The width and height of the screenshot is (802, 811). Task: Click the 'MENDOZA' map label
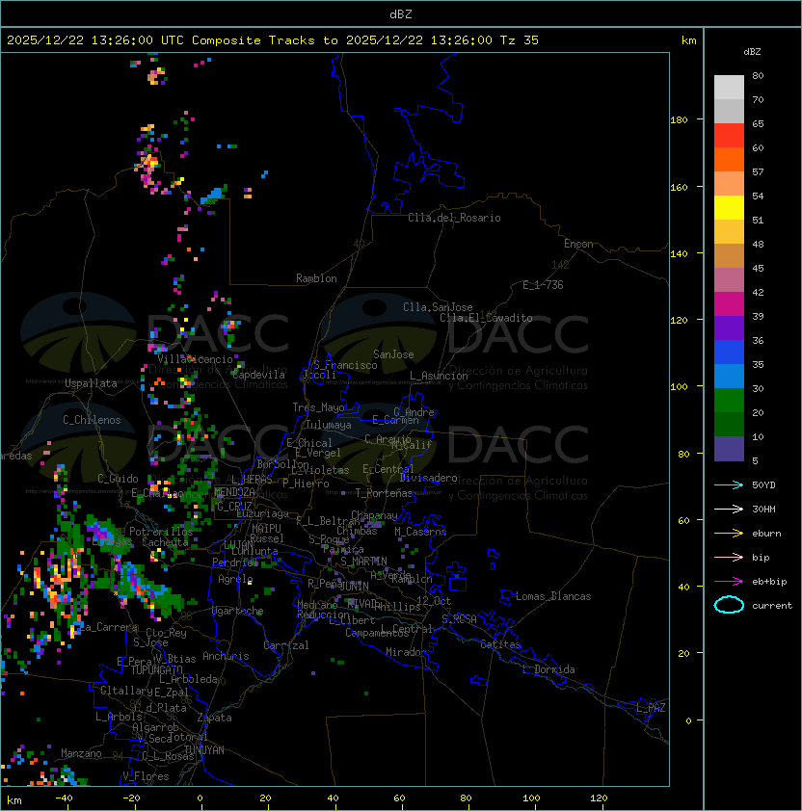[x=234, y=492]
